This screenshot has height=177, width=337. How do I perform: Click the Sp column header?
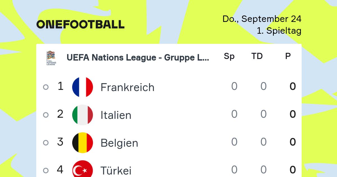229,56
